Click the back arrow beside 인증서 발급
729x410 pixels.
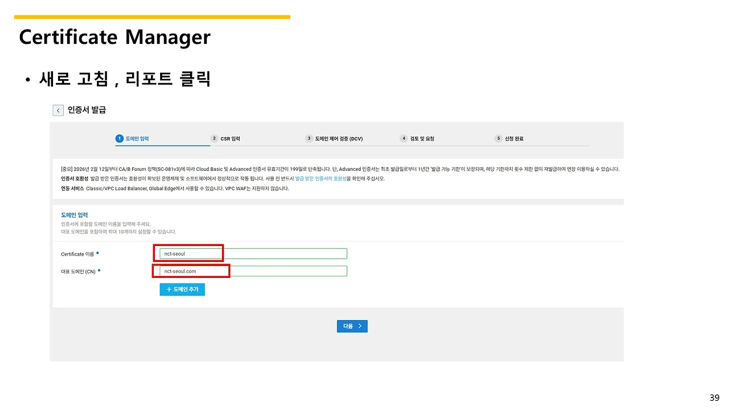point(58,110)
